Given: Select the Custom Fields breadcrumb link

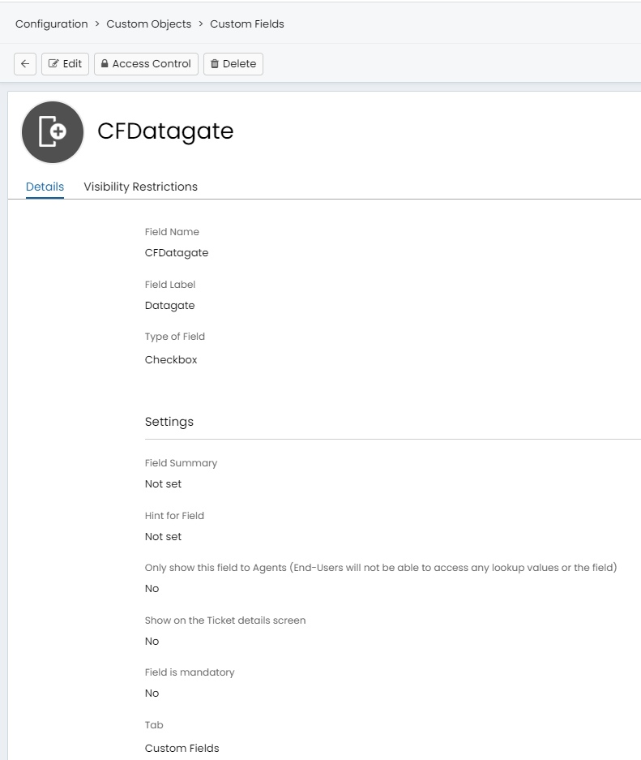Looking at the screenshot, I should coord(246,24).
